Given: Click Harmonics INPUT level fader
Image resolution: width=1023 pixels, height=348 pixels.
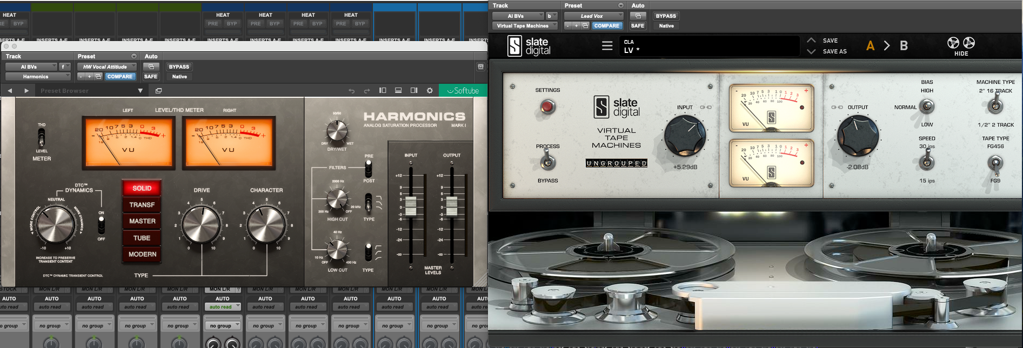Looking at the screenshot, I should [411, 206].
